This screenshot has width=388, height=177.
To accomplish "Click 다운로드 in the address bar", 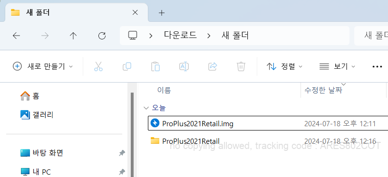I will pyautogui.click(x=180, y=36).
